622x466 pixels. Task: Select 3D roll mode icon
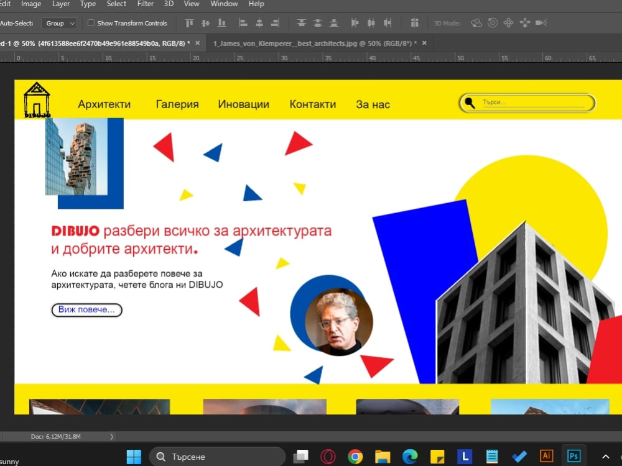(492, 23)
